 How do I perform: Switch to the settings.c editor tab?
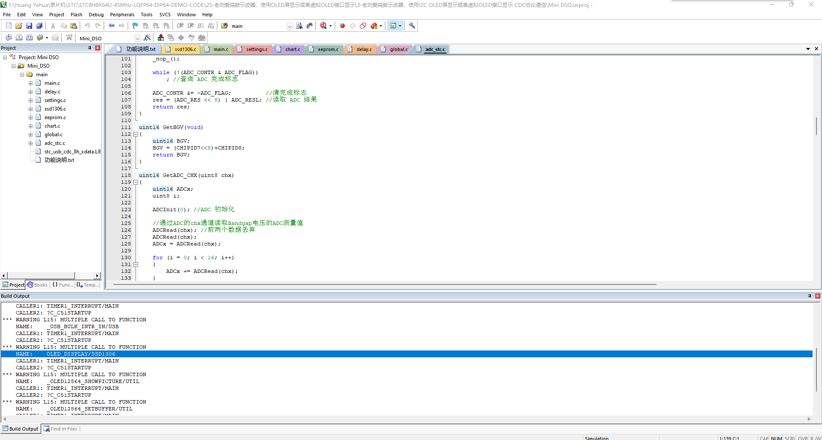[x=253, y=49]
